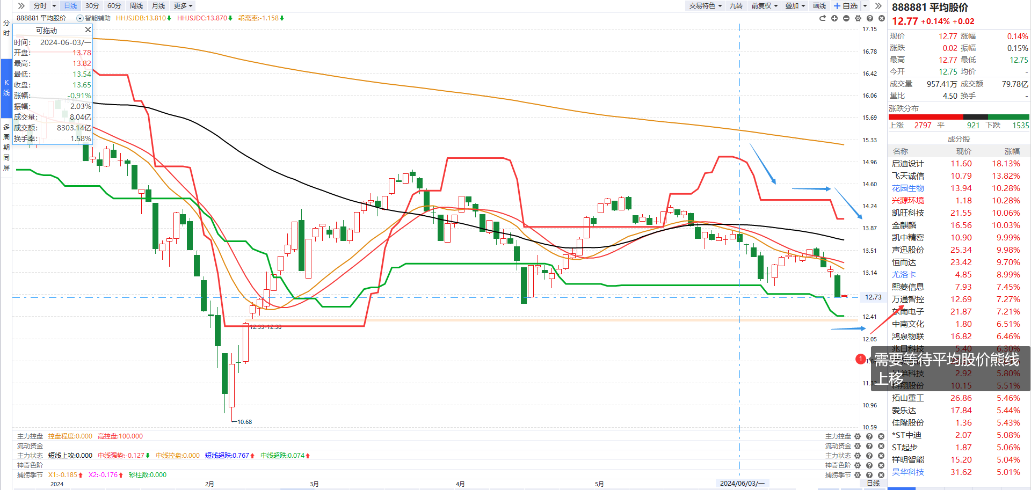The height and width of the screenshot is (490, 1031).
Task: Toggle the 智能辅助 circle dropdown
Action: 80,18
